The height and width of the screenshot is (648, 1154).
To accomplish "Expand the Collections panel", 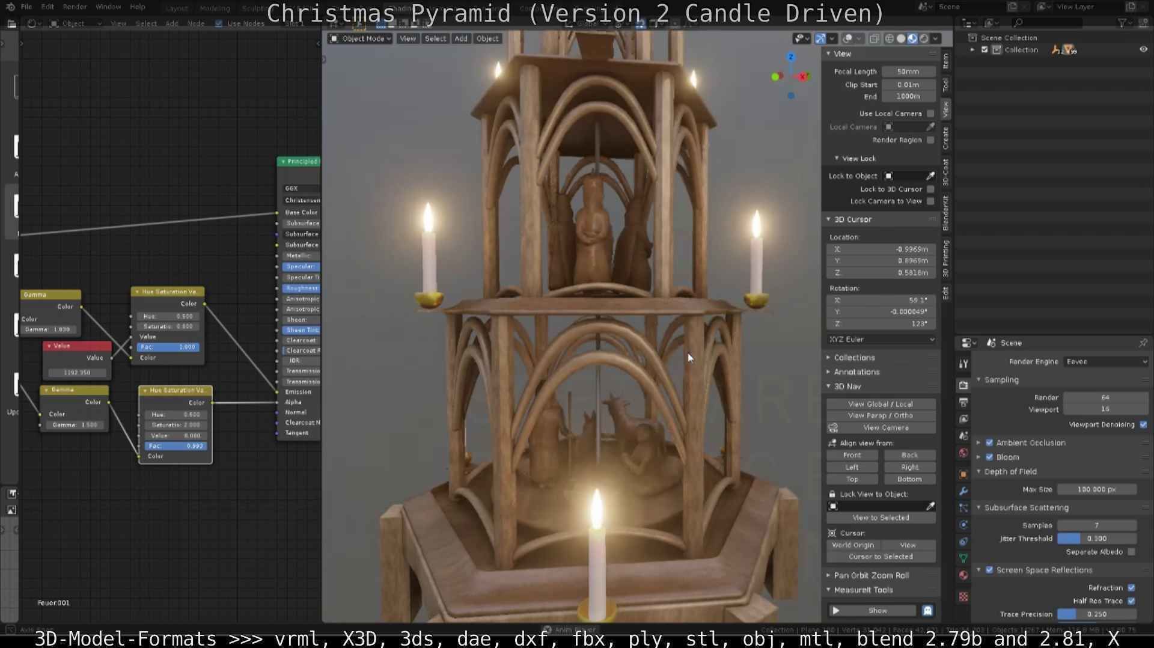I will click(853, 358).
